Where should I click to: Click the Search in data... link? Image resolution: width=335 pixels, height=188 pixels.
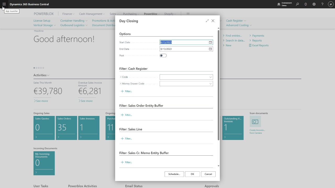[x=234, y=40]
